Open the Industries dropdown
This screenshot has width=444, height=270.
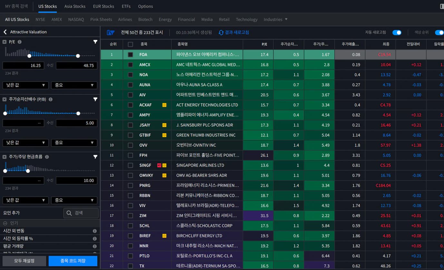(275, 19)
